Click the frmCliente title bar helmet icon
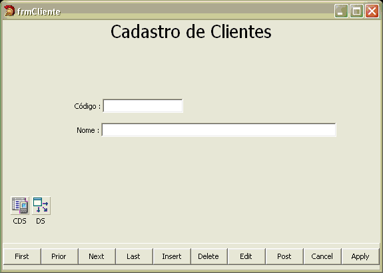This screenshot has width=383, height=273. tap(9, 11)
